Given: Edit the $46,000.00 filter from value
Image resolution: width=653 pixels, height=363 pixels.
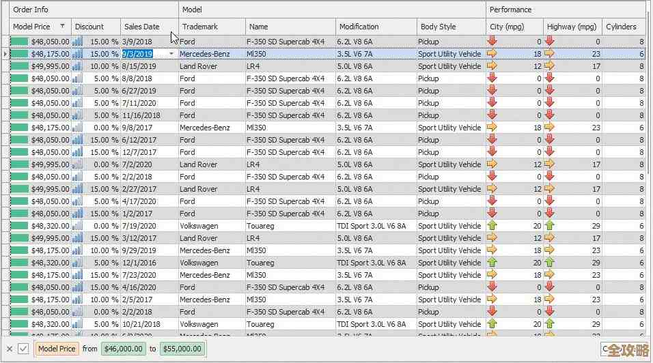Looking at the screenshot, I should (x=123, y=349).
